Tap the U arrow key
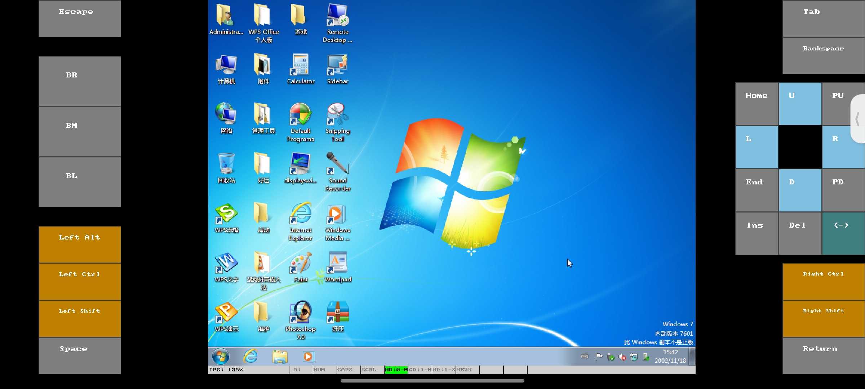 pyautogui.click(x=800, y=104)
